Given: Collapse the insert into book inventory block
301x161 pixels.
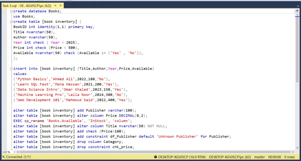Looking at the screenshot, I should click(11, 68).
